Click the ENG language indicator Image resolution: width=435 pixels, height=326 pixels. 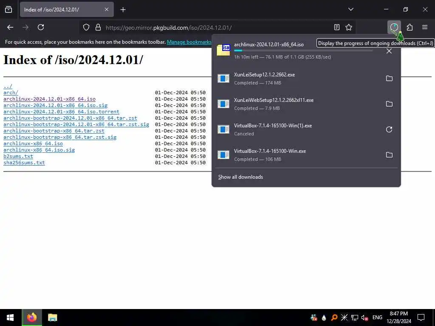(377, 318)
